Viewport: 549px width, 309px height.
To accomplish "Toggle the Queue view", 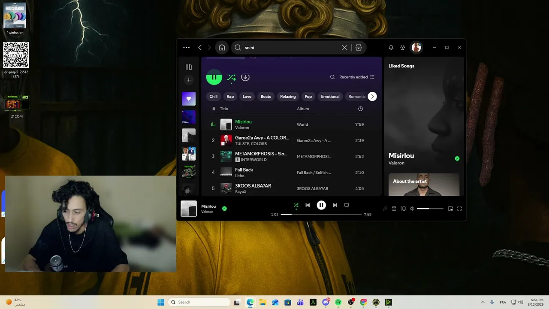I will pyautogui.click(x=394, y=209).
